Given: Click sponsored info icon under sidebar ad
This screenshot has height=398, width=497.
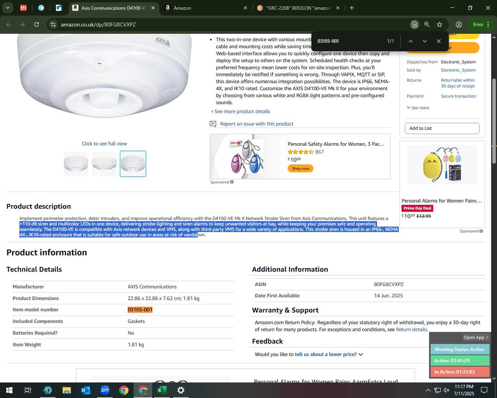Looking at the screenshot, I should (x=481, y=231).
